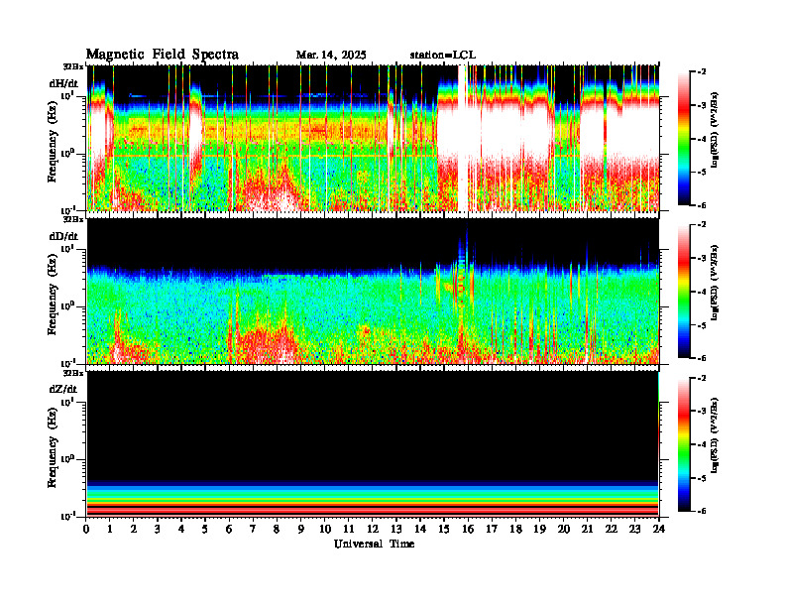Click the hour "14" time axis tick label

[x=420, y=530]
